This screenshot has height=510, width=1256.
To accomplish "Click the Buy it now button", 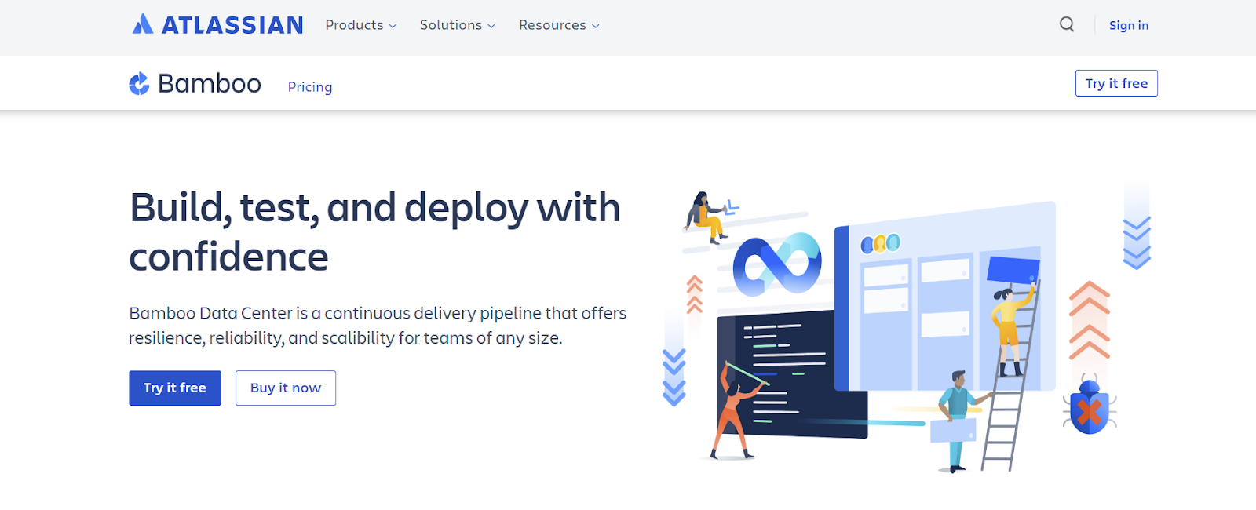I will (x=286, y=388).
